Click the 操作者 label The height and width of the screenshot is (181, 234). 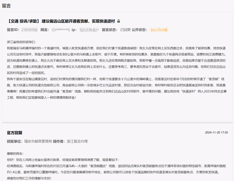coord(59,141)
